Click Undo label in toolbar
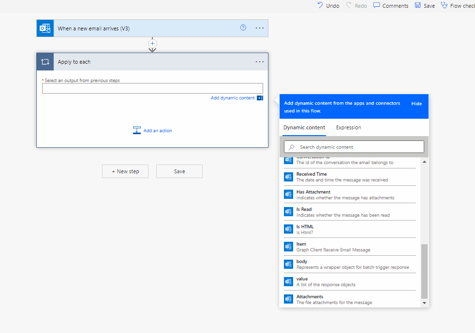The image size is (475, 333). pyautogui.click(x=332, y=6)
